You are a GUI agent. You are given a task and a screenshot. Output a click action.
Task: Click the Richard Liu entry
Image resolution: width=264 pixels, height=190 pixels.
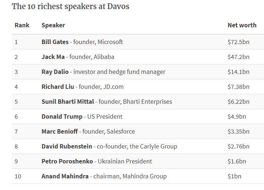[x=58, y=87]
